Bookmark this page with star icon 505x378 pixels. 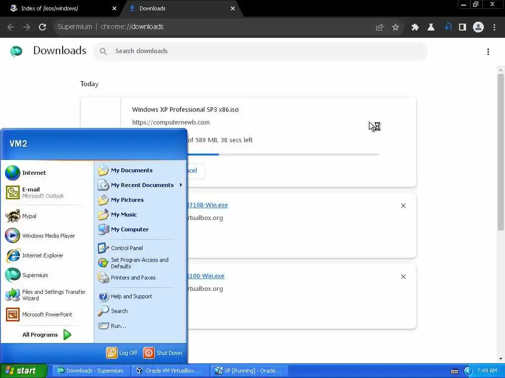click(x=395, y=28)
